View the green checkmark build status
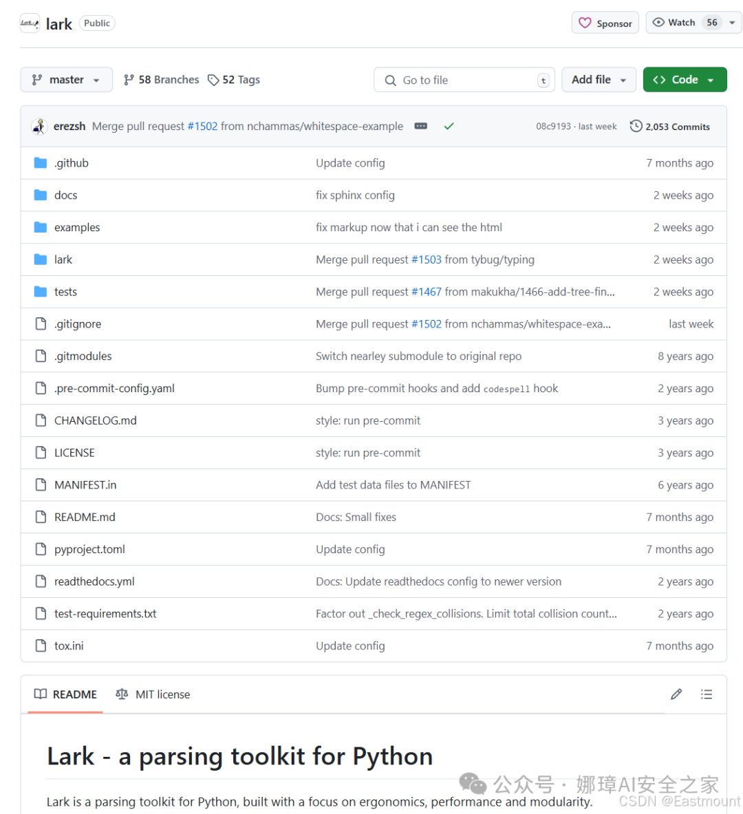743x814 pixels. tap(449, 126)
